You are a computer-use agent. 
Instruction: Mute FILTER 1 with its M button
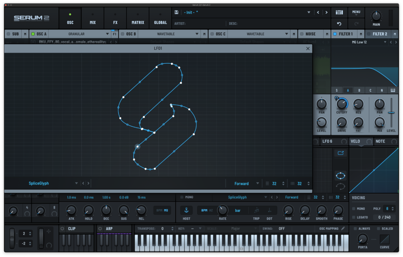pos(361,34)
